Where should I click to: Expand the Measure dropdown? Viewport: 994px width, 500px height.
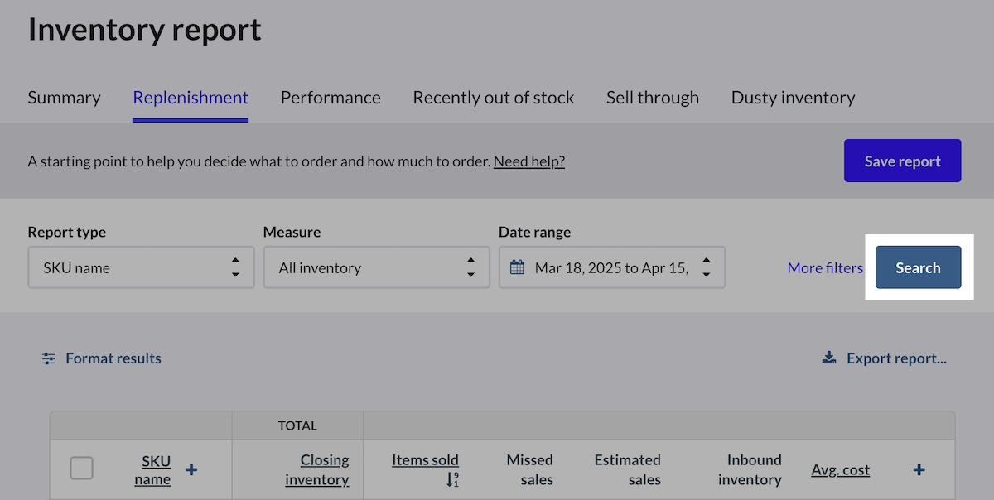(376, 267)
